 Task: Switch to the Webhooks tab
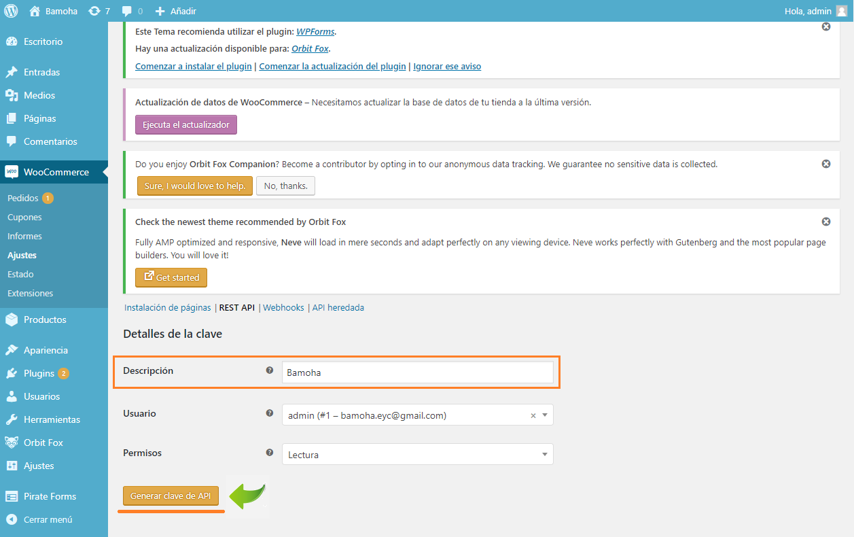point(283,308)
